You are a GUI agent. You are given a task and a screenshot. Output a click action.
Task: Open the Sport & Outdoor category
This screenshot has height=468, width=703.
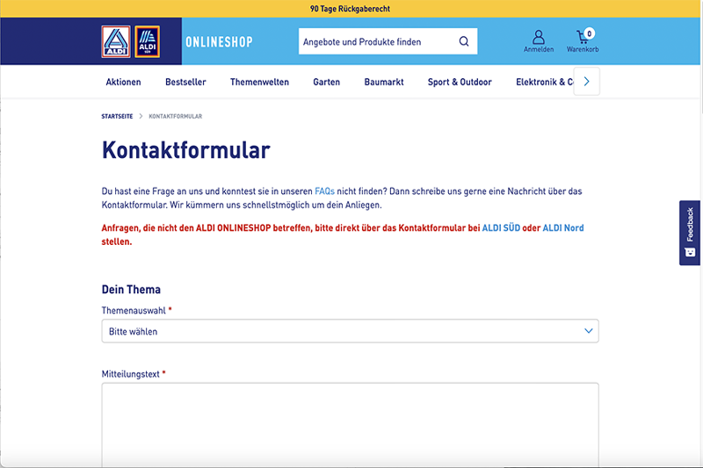click(460, 82)
